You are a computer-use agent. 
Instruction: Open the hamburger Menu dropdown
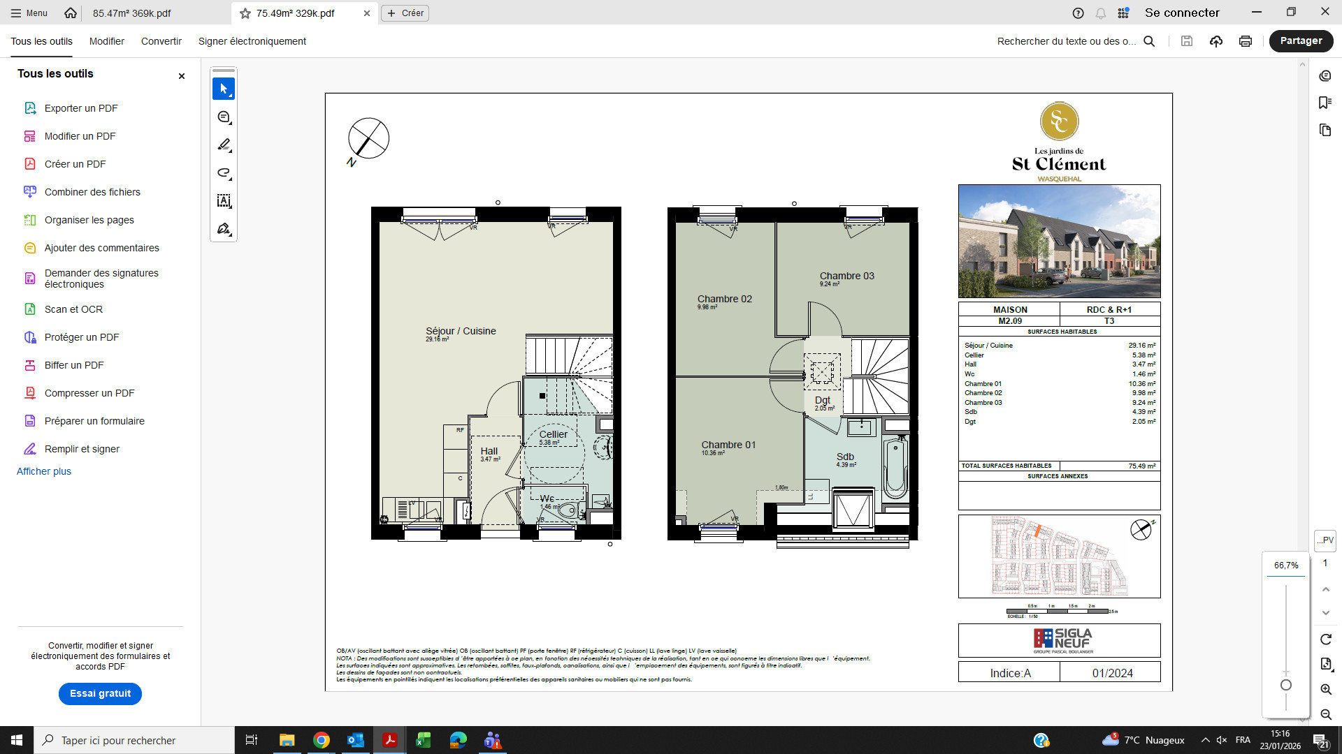click(x=28, y=13)
